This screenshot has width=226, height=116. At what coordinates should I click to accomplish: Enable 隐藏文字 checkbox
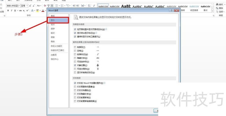[x=75, y=58]
